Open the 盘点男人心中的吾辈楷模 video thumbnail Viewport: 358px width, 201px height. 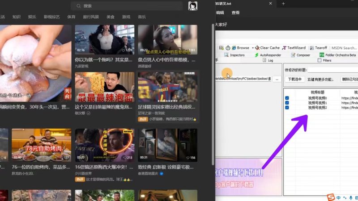167,40
